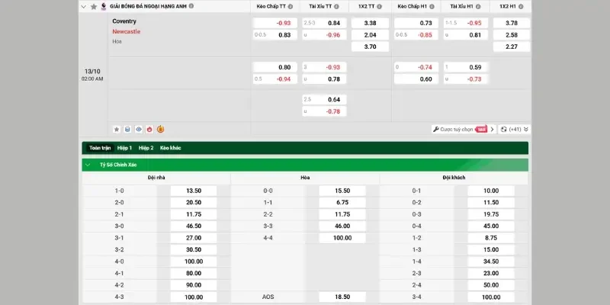
Task: Pick 1X2 H1 draw odds 2.27
Action: (x=512, y=47)
